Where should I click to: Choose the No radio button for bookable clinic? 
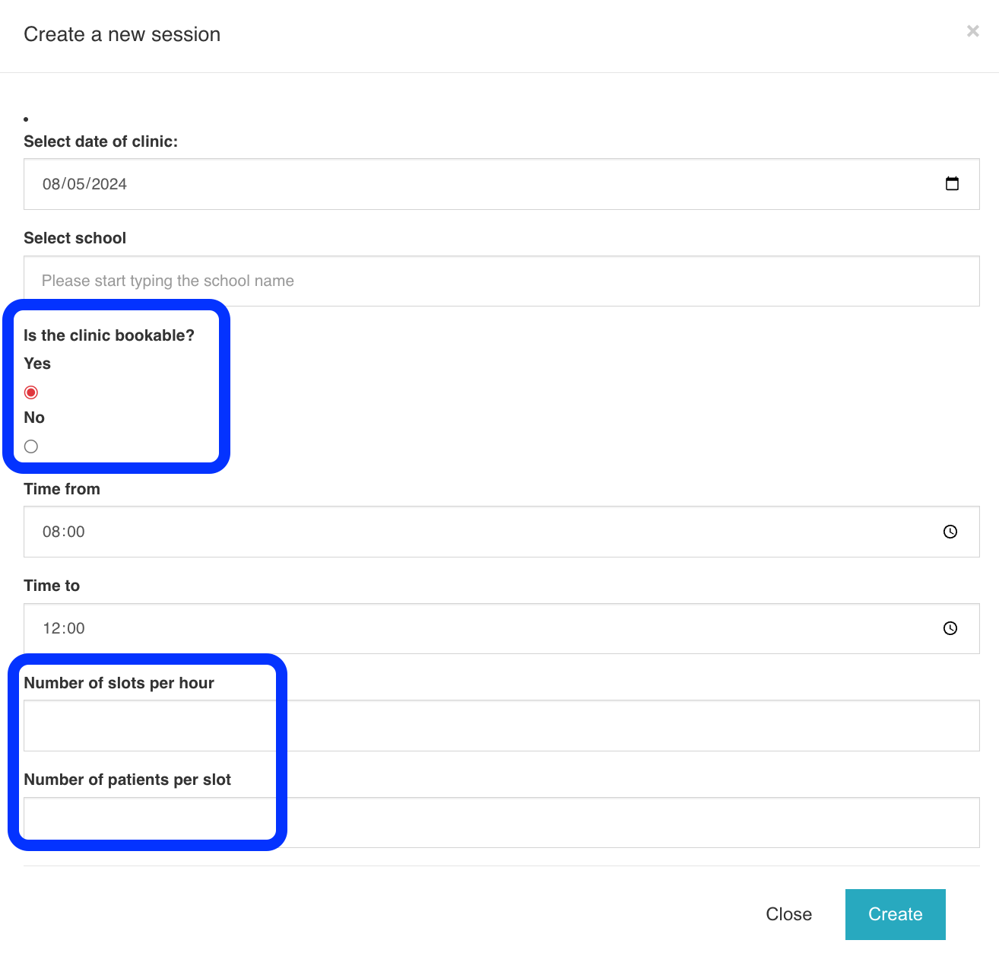pyautogui.click(x=31, y=446)
